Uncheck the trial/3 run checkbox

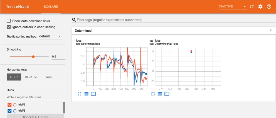click(9, 111)
